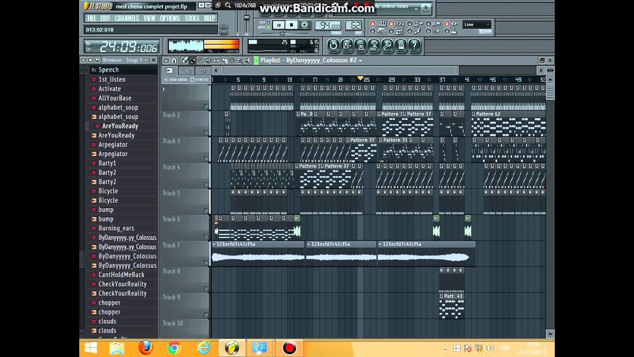Open the TOOLS menu

point(192,18)
